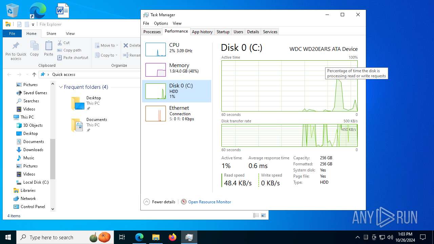Click Pin to Quick access in File Explorer

tap(16, 51)
